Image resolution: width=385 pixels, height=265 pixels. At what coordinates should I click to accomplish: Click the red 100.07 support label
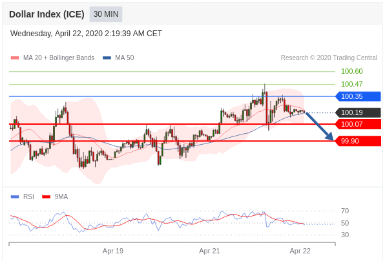click(x=358, y=124)
